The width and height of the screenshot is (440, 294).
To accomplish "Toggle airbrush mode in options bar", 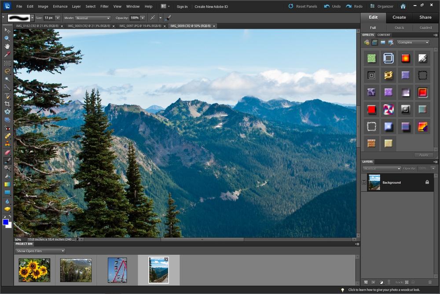I will pos(153,18).
